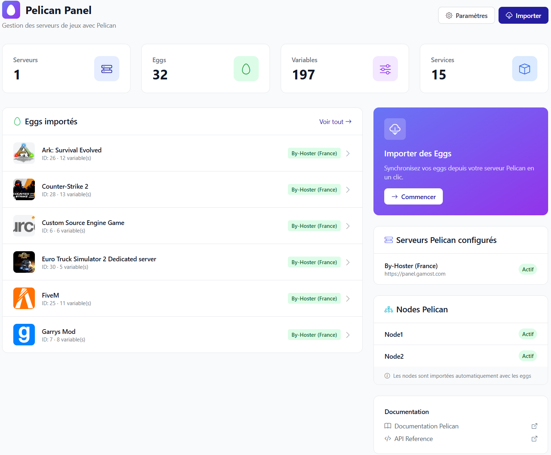Click the Pelican Panel egg logo

[11, 10]
